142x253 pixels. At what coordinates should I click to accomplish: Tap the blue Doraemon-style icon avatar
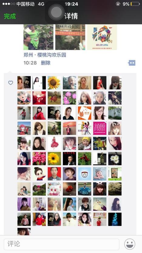click(85, 174)
